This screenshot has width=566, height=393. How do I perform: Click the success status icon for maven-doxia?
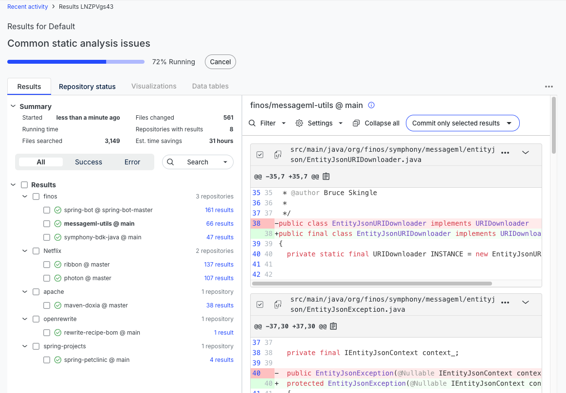pyautogui.click(x=58, y=305)
